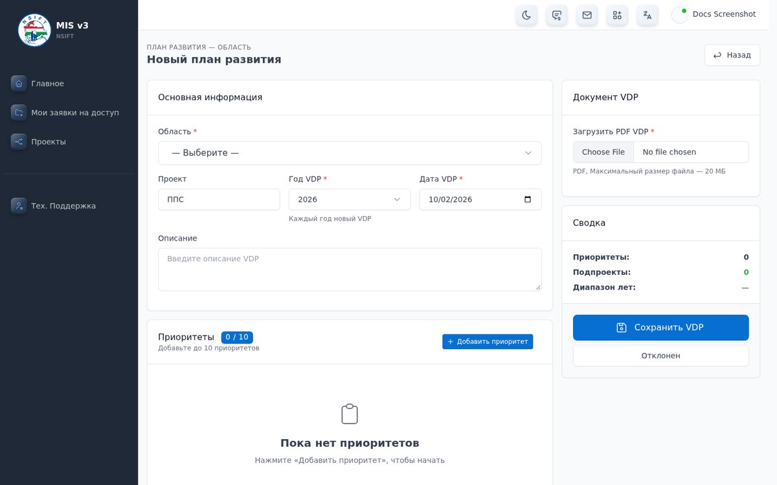777x485 pixels.
Task: Click the Тех. Поддержка support icon
Action: click(19, 206)
